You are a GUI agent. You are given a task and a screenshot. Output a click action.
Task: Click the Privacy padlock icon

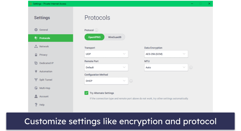click(x=36, y=55)
